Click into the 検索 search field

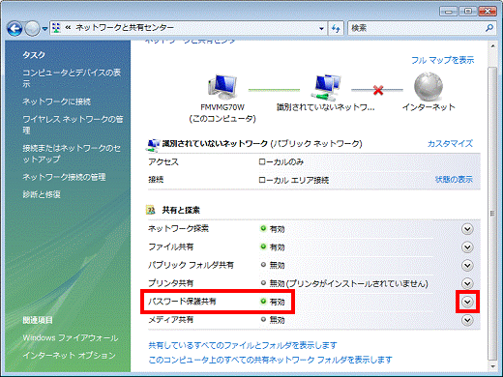pyautogui.click(x=416, y=28)
